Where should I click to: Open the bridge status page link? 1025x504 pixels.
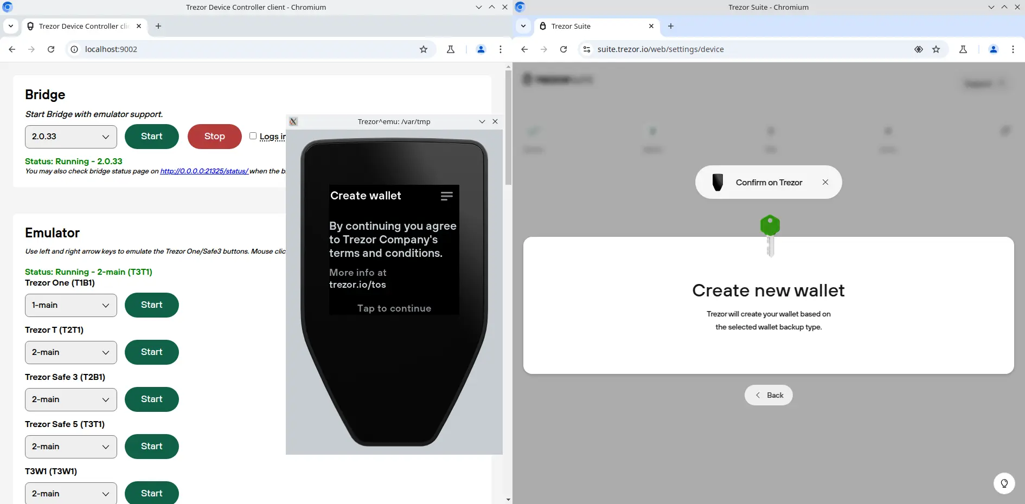(204, 171)
